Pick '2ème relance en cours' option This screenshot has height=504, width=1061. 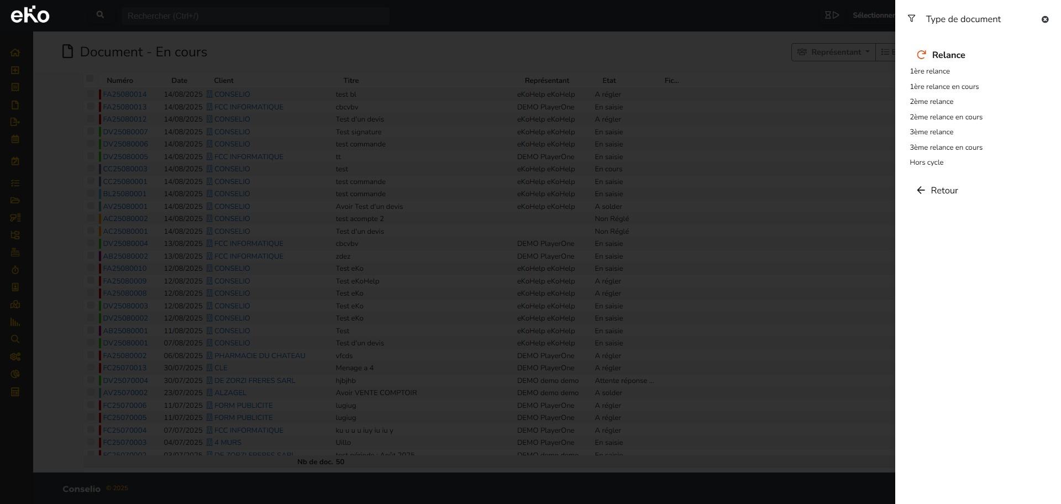point(946,117)
